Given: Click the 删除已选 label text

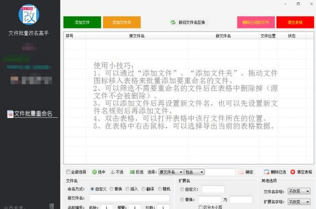Looking at the screenshot, I should [x=278, y=172].
